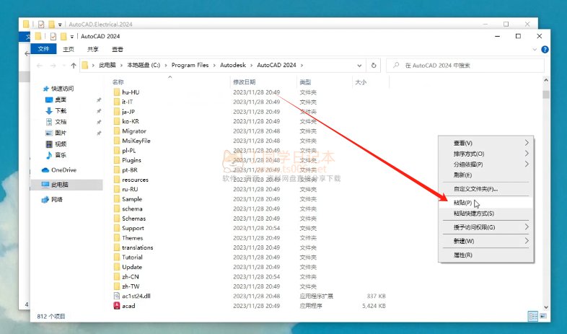The width and height of the screenshot is (567, 334).
Task: Open the 文件 ribbon tab
Action: 43,49
